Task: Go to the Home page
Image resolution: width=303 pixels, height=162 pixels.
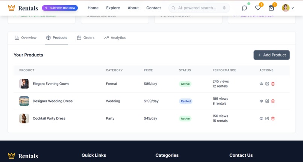Action: [93, 8]
